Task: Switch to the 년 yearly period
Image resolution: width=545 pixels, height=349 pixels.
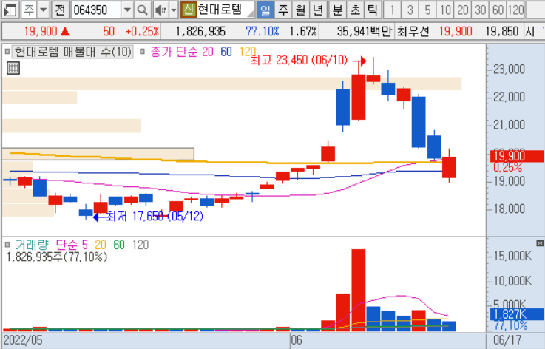Action: [318, 10]
